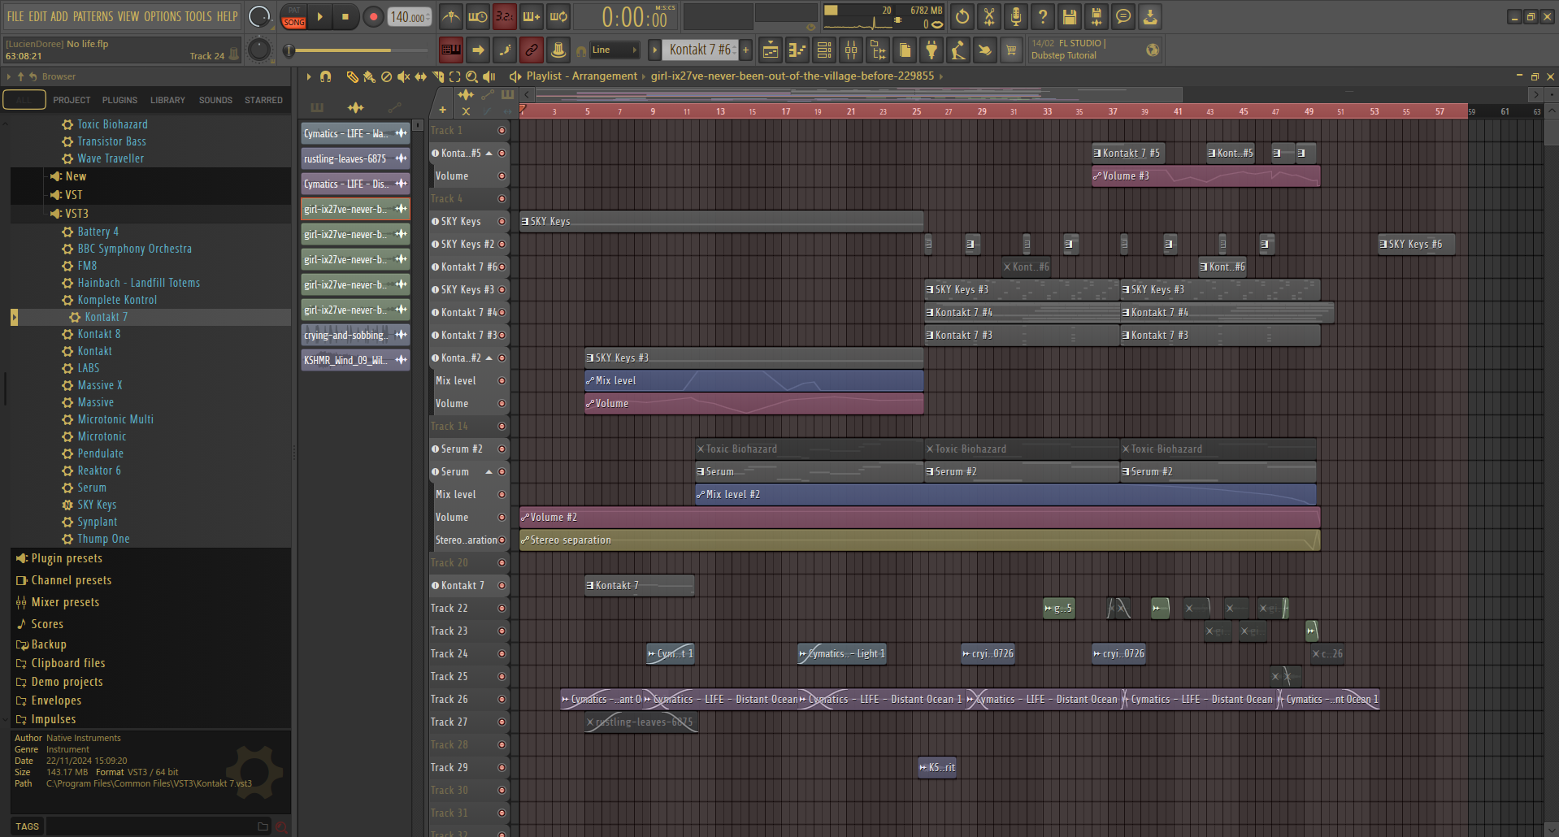The width and height of the screenshot is (1559, 837).
Task: Click the Playlist - Arrangement breadcrumb
Action: pyautogui.click(x=582, y=76)
